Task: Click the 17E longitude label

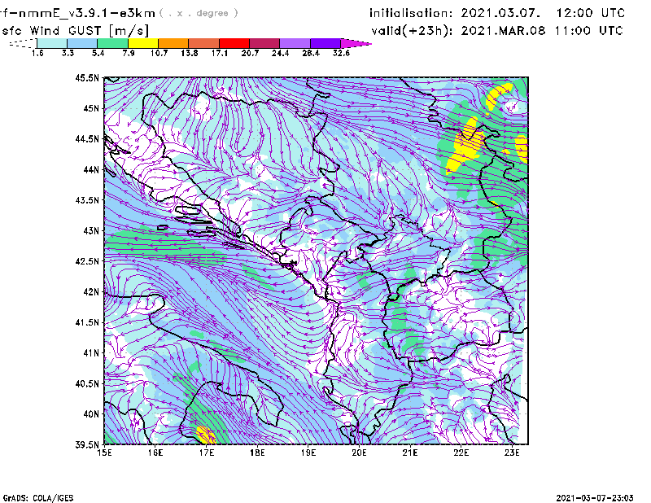Action: pos(207,453)
